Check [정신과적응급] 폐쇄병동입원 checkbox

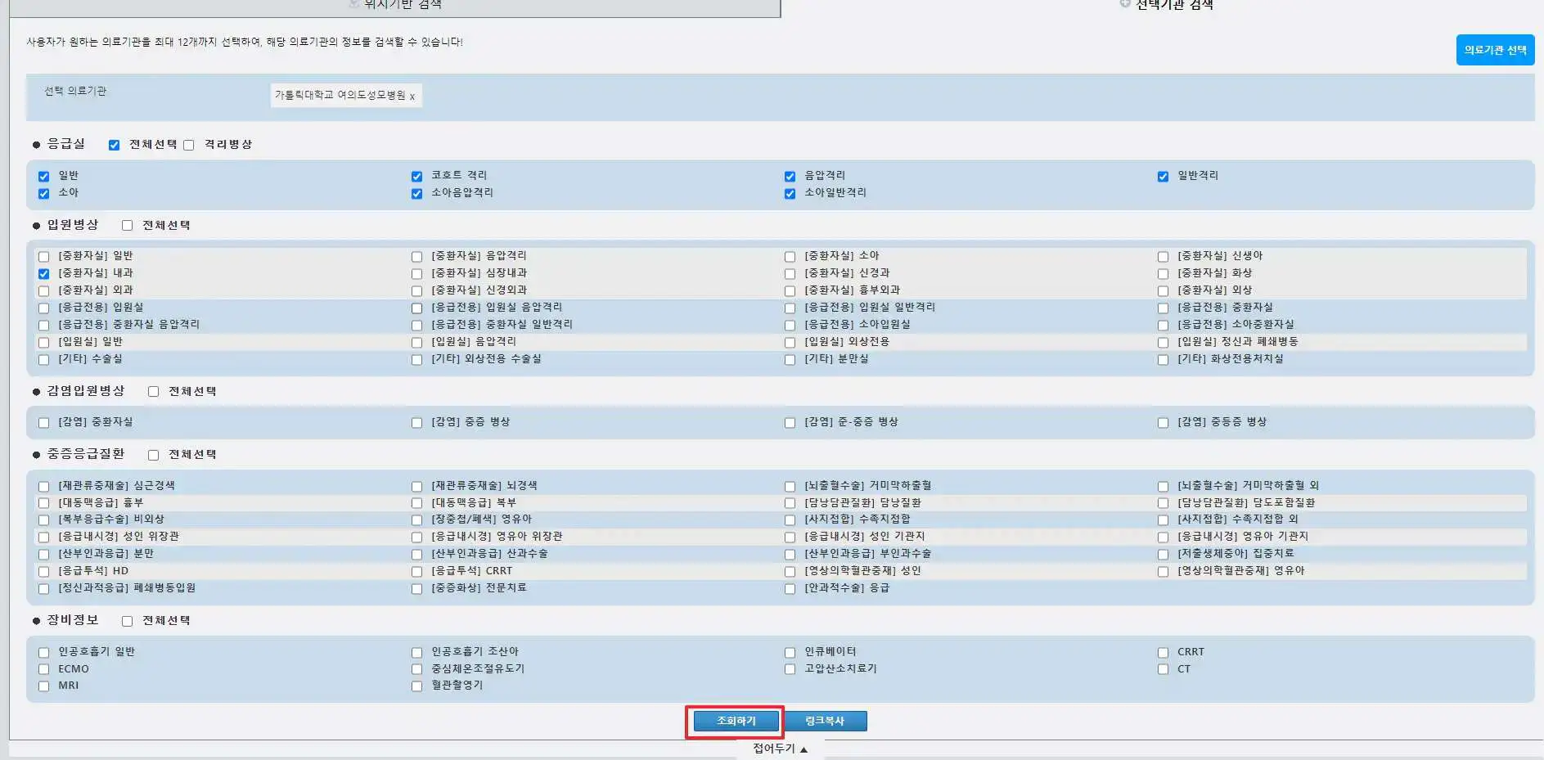43,588
